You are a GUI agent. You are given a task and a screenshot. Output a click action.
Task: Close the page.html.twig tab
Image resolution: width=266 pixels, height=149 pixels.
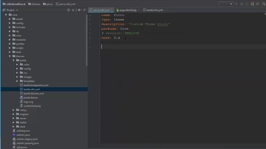coord(138,10)
